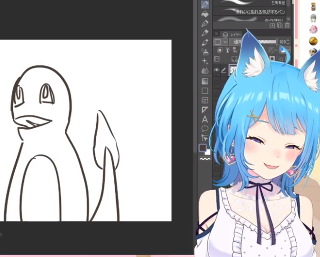Click the pink round avatar on the right
Image resolution: width=320 pixels, height=257 pixels.
point(313,30)
